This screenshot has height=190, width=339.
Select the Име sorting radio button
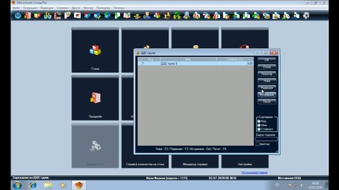click(x=259, y=125)
